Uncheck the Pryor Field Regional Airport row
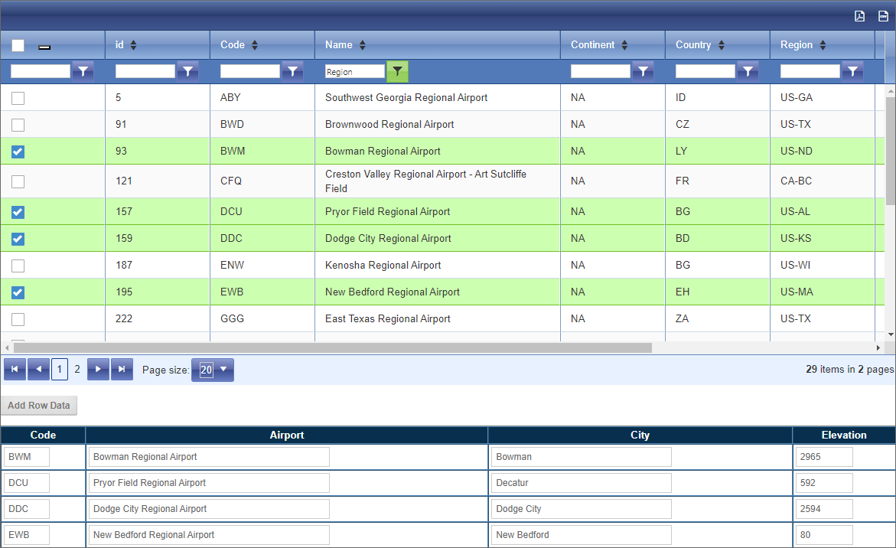Screen dimensions: 896x548 (x=18, y=212)
